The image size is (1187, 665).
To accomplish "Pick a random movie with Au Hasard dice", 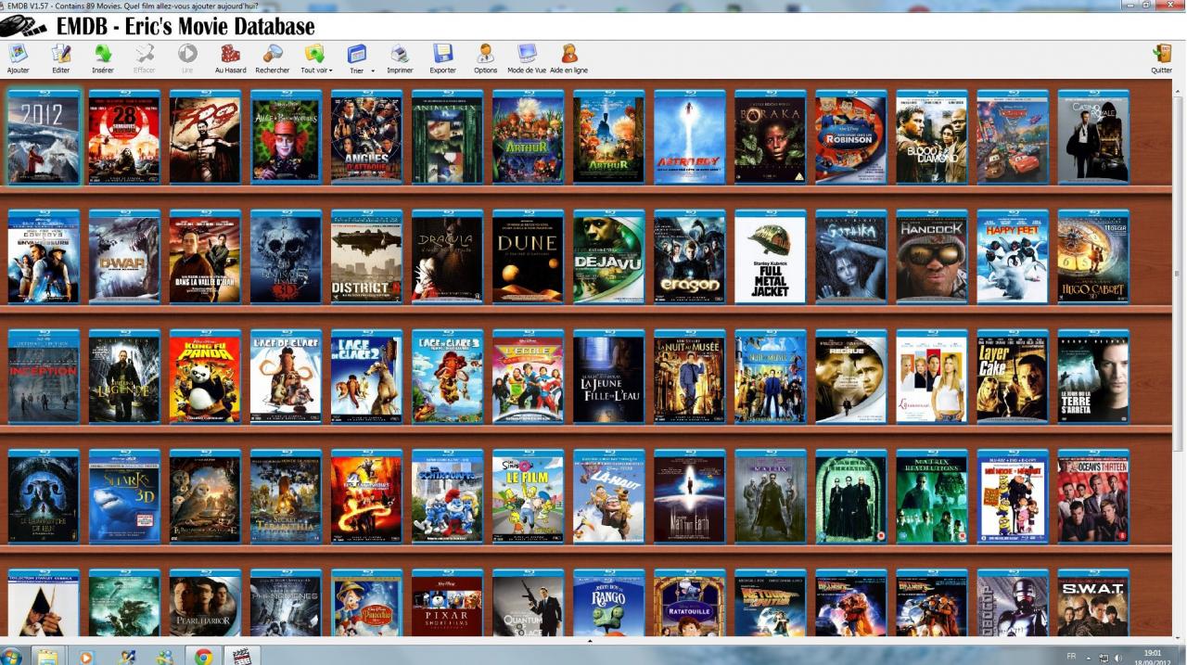I will click(x=230, y=54).
